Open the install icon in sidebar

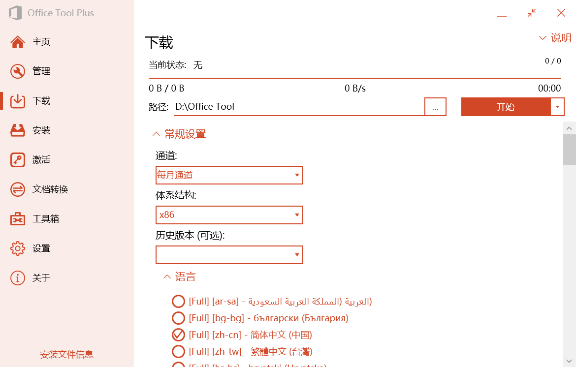tap(18, 130)
